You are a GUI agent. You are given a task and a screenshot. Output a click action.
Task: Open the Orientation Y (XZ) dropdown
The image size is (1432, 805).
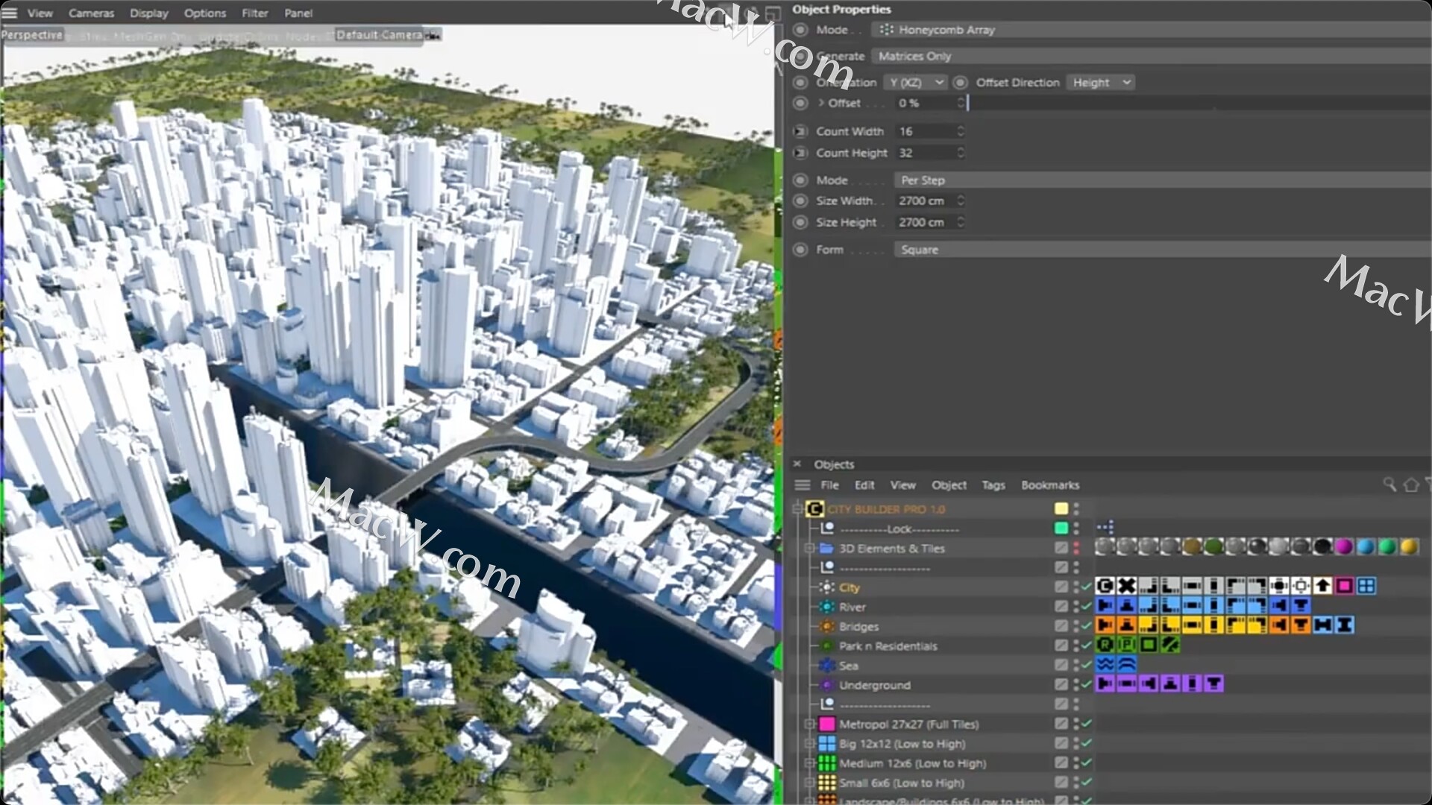click(916, 82)
